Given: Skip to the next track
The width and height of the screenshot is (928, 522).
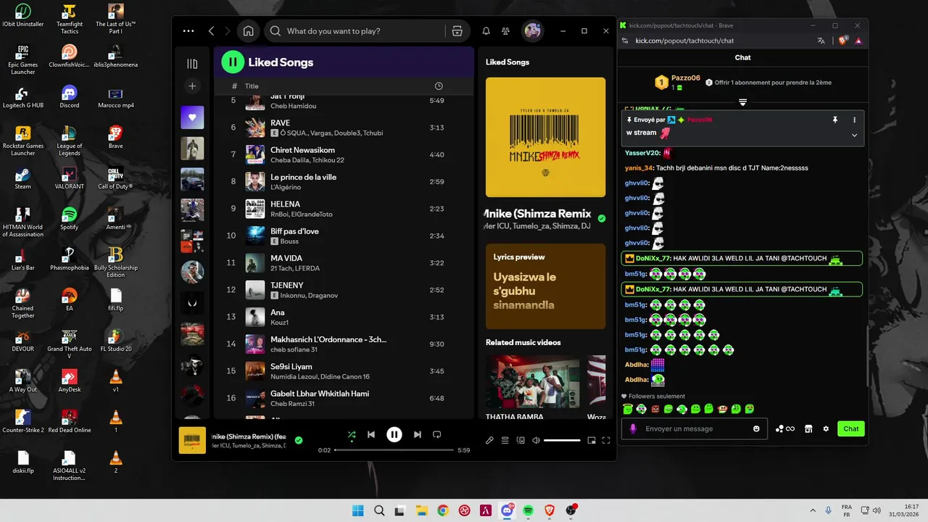Looking at the screenshot, I should click(418, 434).
